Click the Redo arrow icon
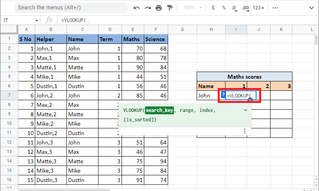The width and height of the screenshot is (319, 191). pos(147,8)
